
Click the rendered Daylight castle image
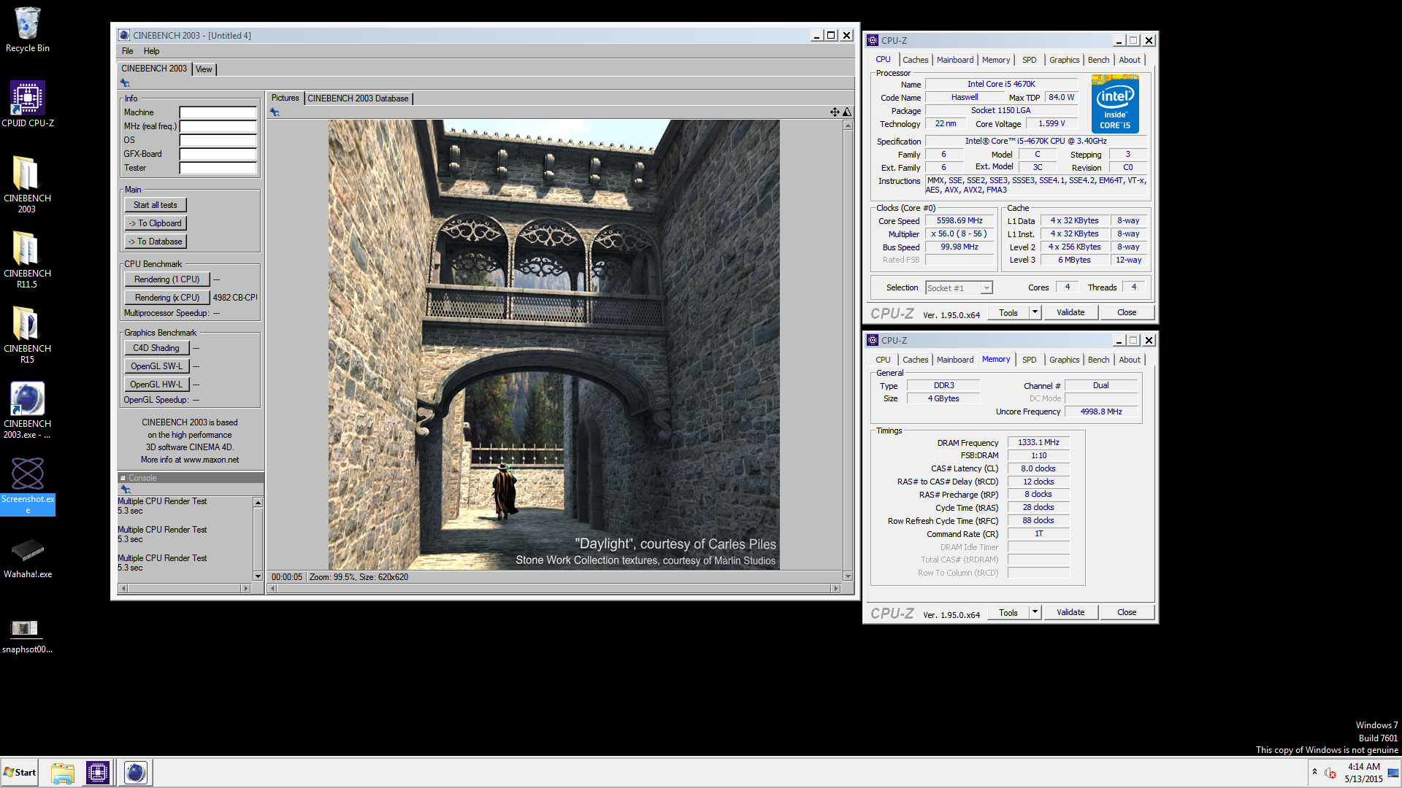point(553,344)
